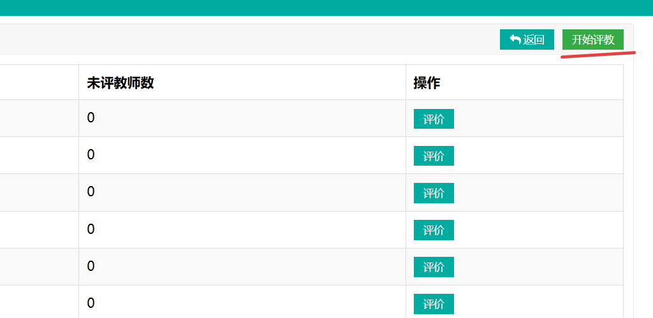Click the first row's cell in the leftmost column
The height and width of the screenshot is (318, 653).
[x=38, y=119]
